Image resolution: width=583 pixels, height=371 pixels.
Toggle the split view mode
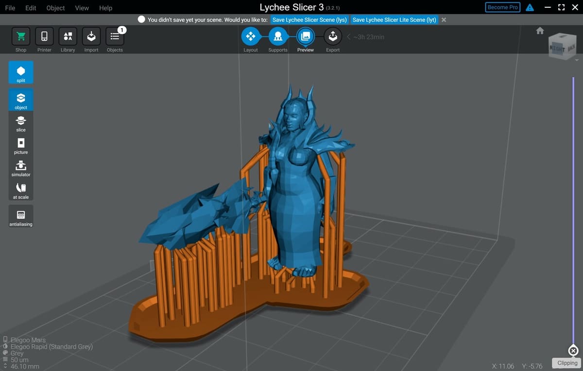(21, 73)
